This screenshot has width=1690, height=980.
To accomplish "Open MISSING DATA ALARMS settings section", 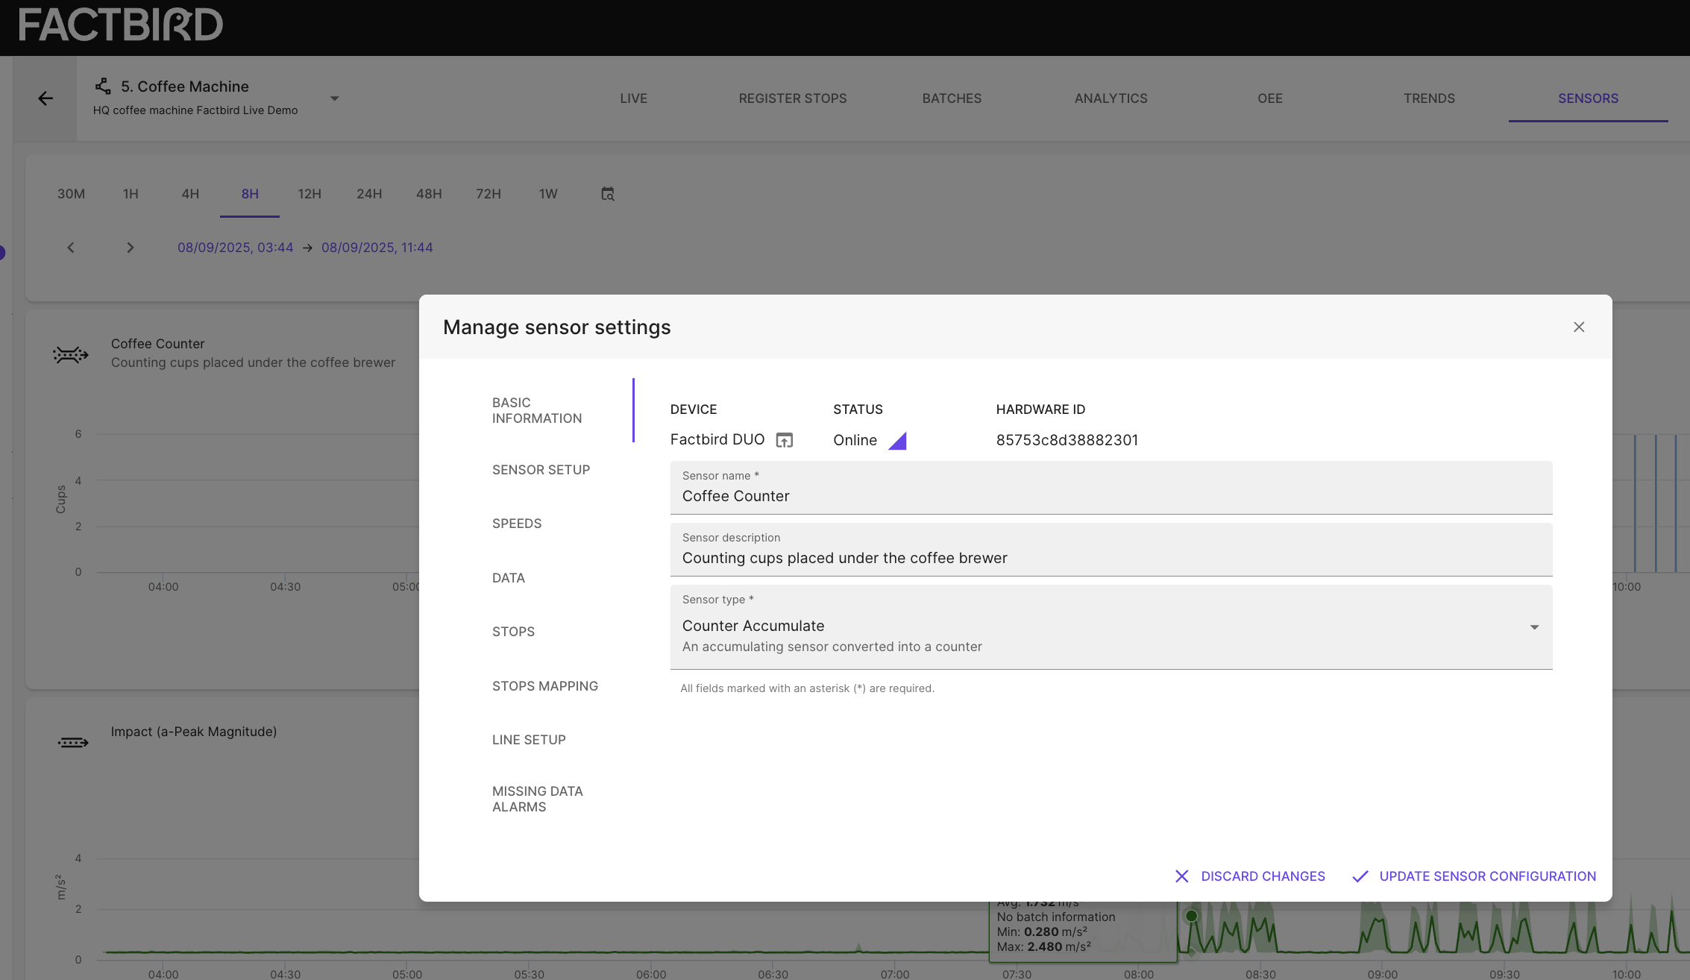I will click(537, 799).
